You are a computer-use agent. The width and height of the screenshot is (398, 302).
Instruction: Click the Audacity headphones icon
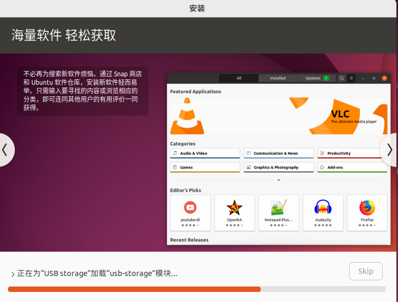coord(323,207)
